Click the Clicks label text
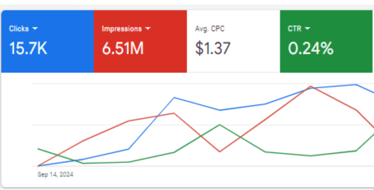The height and width of the screenshot is (190, 374). 19,29
